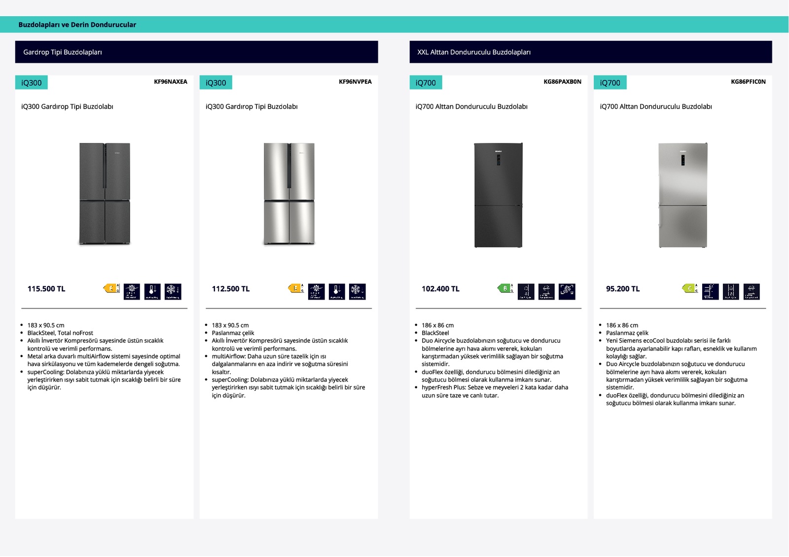Click the fan airflow icon for KF96NVPEA
The image size is (789, 557).
point(316,291)
